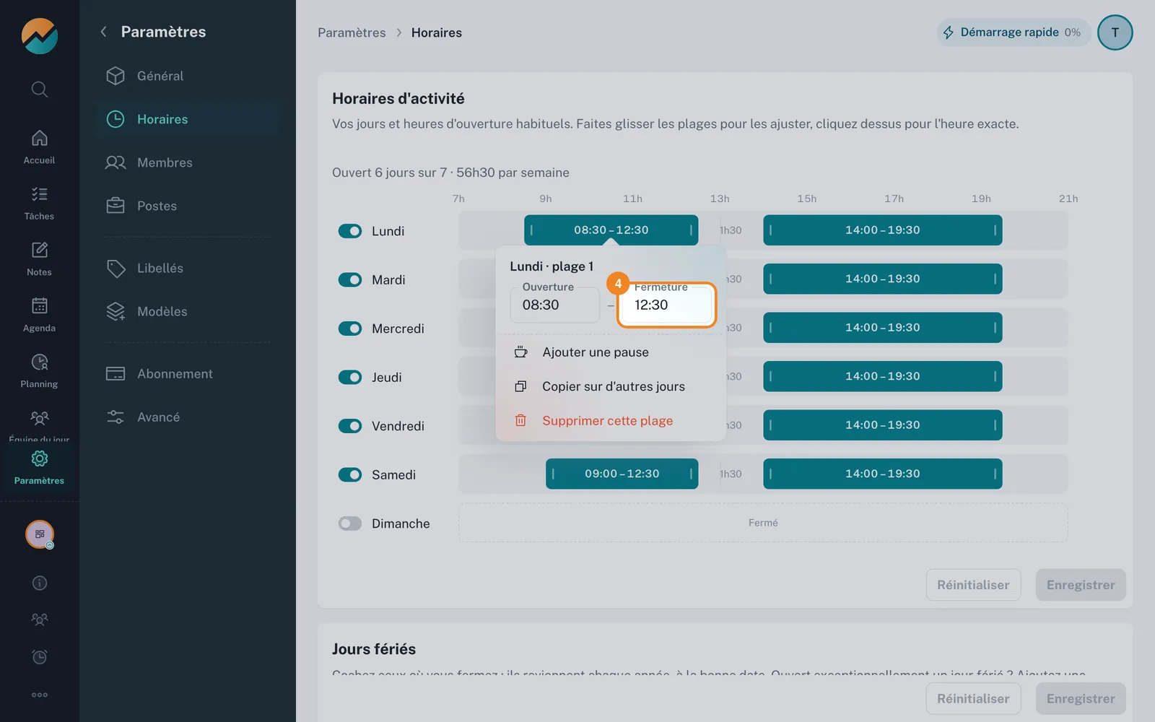
Task: Open the three-dots more icon
Action: click(40, 695)
